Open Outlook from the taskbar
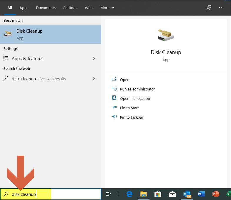 coord(187,194)
